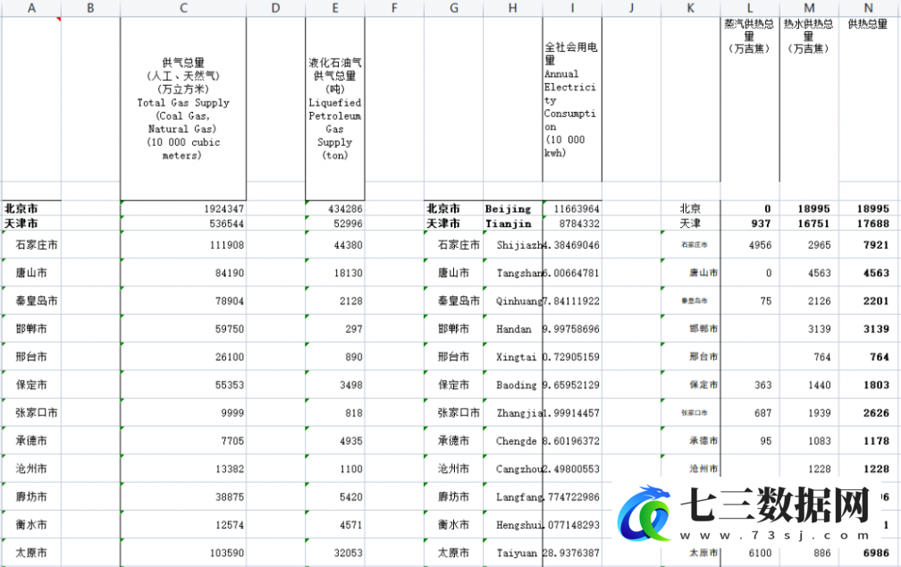The height and width of the screenshot is (567, 901).
Task: Select cell with value 44380
Action: pos(335,244)
